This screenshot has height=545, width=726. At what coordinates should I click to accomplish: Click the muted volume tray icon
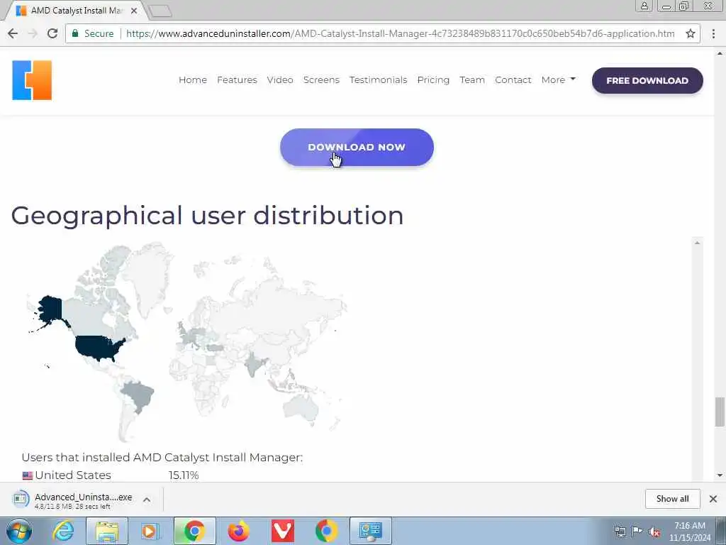pyautogui.click(x=654, y=532)
